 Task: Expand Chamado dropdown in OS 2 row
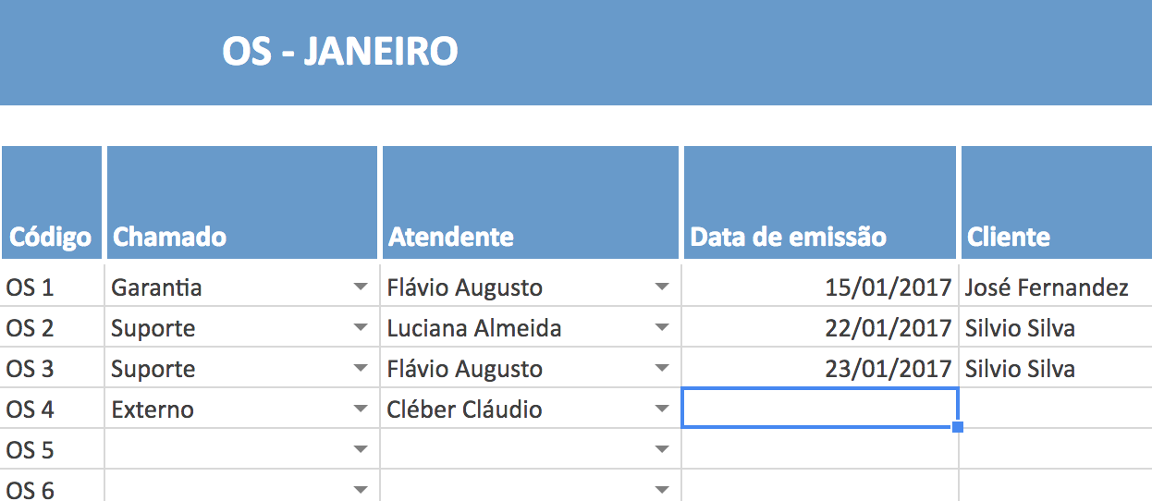click(361, 328)
